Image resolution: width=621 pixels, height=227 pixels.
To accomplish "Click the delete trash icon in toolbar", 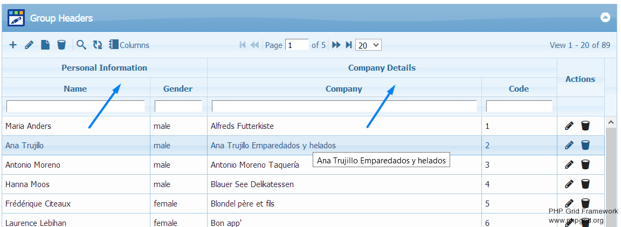I will pyautogui.click(x=61, y=45).
